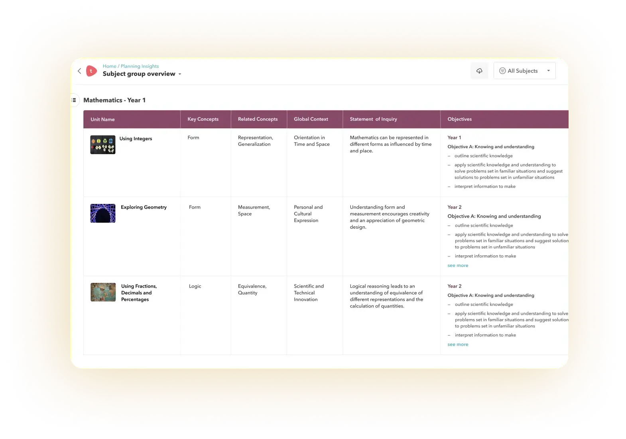The image size is (626, 439).
Task: Open the Exploring Geometry thumbnail image
Action: [x=103, y=213]
